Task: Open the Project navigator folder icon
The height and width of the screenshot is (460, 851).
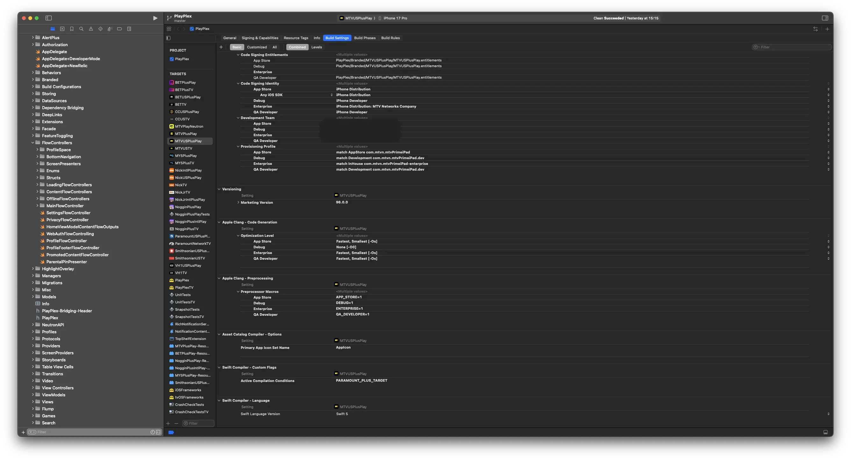Action: 53,29
